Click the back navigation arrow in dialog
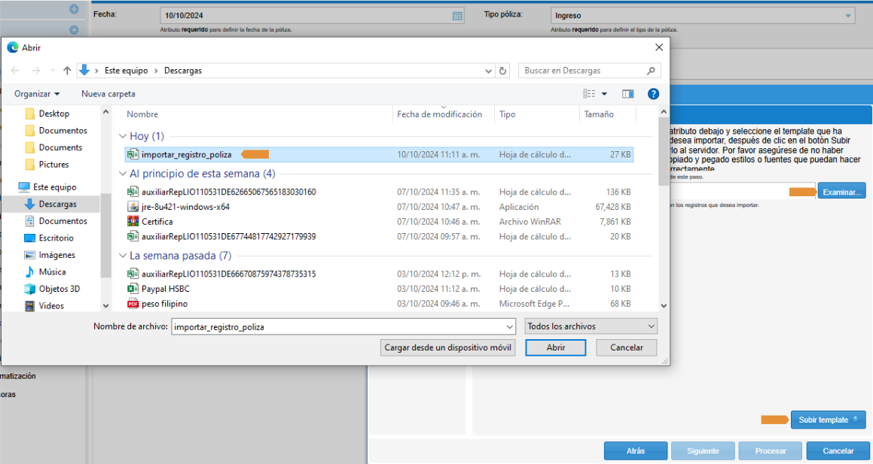The image size is (873, 464). (x=14, y=71)
